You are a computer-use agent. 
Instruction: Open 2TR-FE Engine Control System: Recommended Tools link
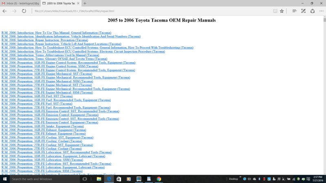(x=68, y=70)
